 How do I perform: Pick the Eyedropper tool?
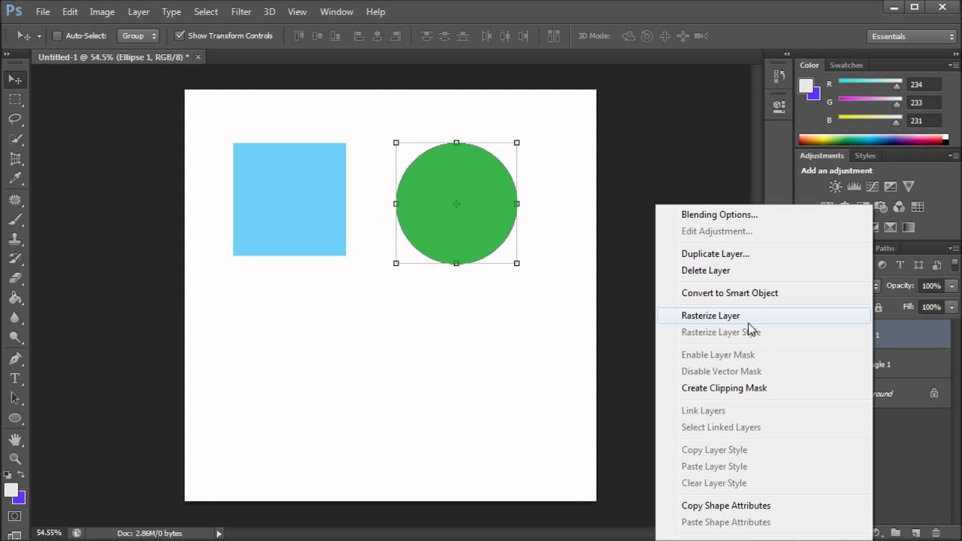[x=15, y=179]
